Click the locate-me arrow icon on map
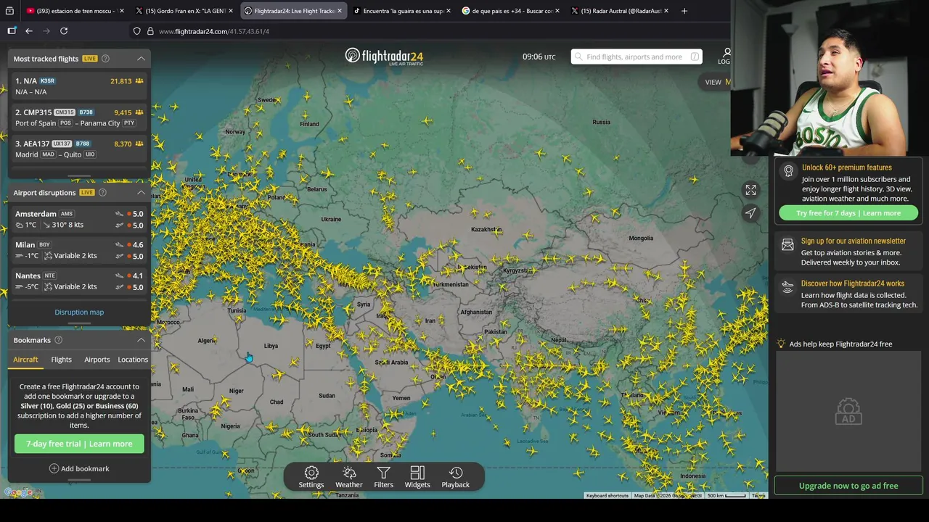Viewport: 929px width, 522px height. point(750,213)
